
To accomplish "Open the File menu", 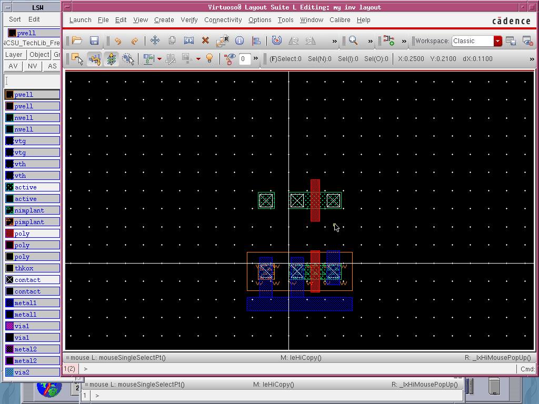I will point(103,20).
